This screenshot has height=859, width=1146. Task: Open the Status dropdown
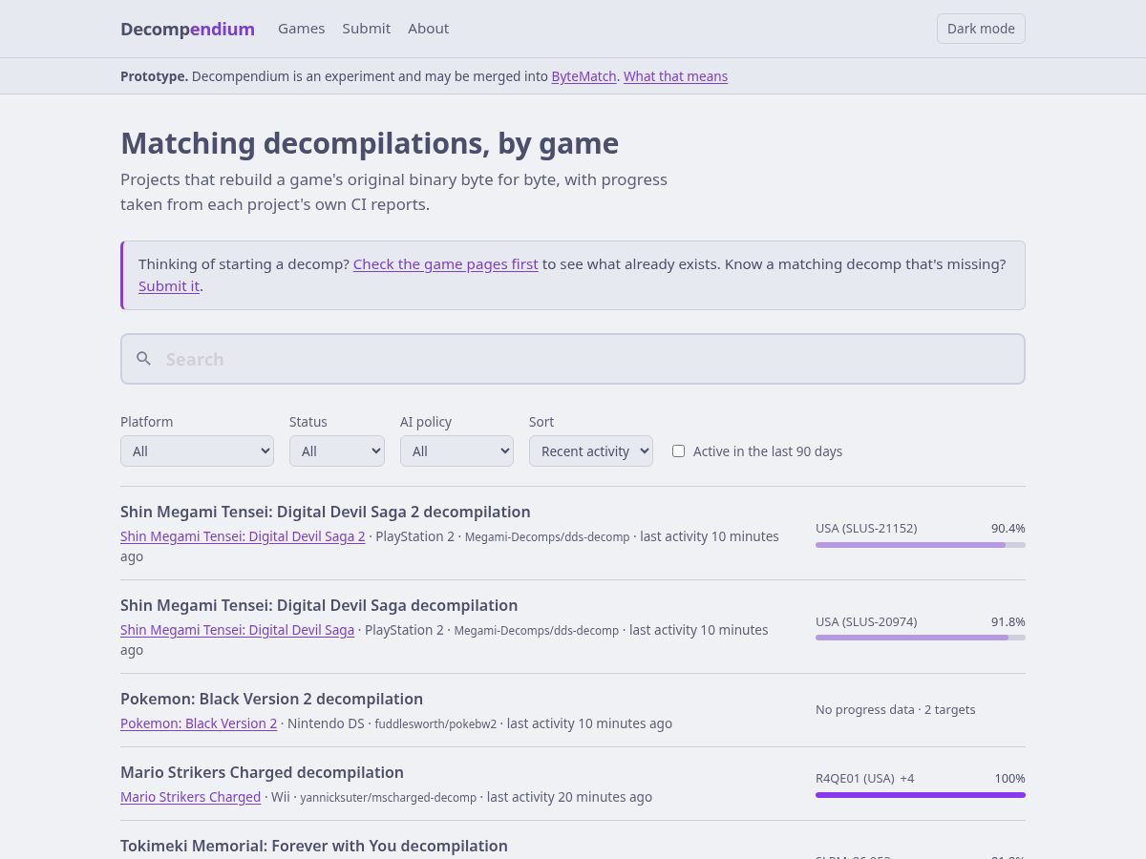click(337, 451)
